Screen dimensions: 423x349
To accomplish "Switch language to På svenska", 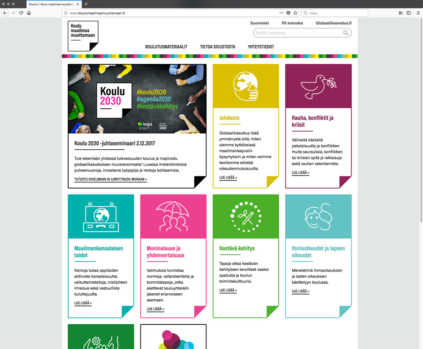I will (292, 23).
